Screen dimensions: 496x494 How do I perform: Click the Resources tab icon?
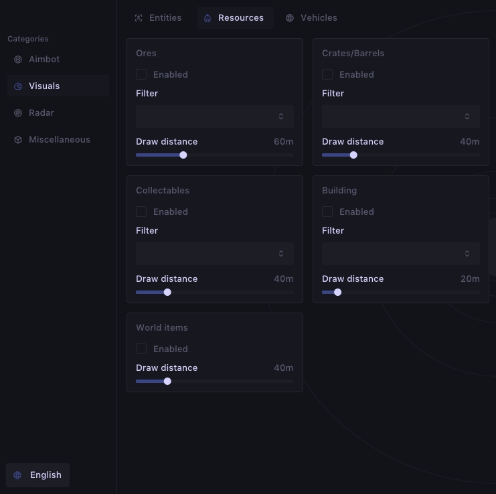[208, 18]
